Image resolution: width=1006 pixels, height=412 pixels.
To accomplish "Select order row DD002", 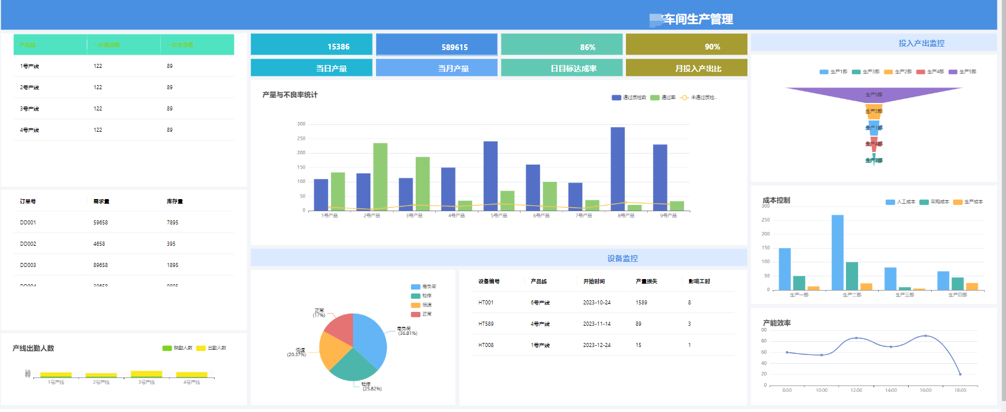I will click(28, 244).
